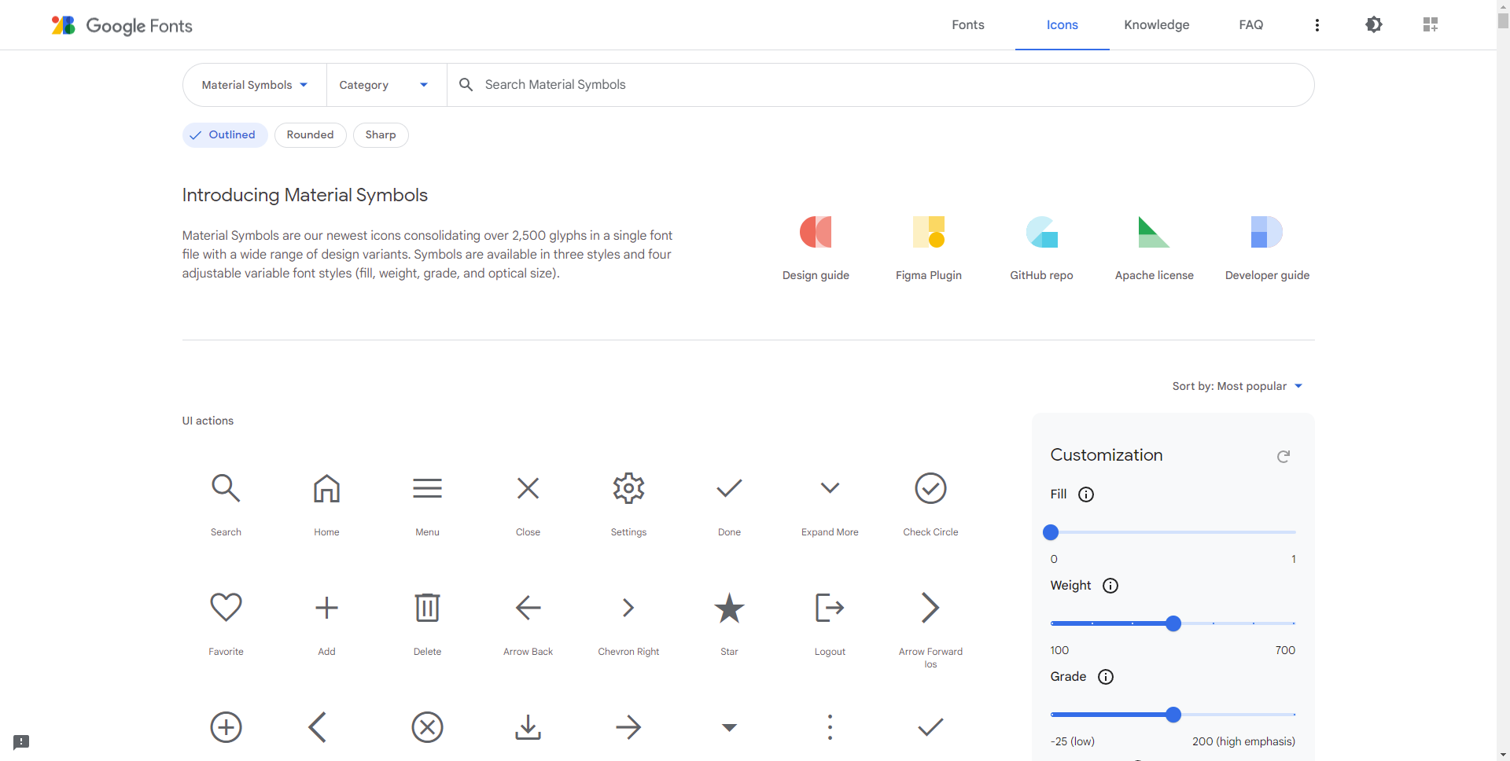The height and width of the screenshot is (761, 1510).
Task: Open the Design guide link
Action: coord(816,248)
